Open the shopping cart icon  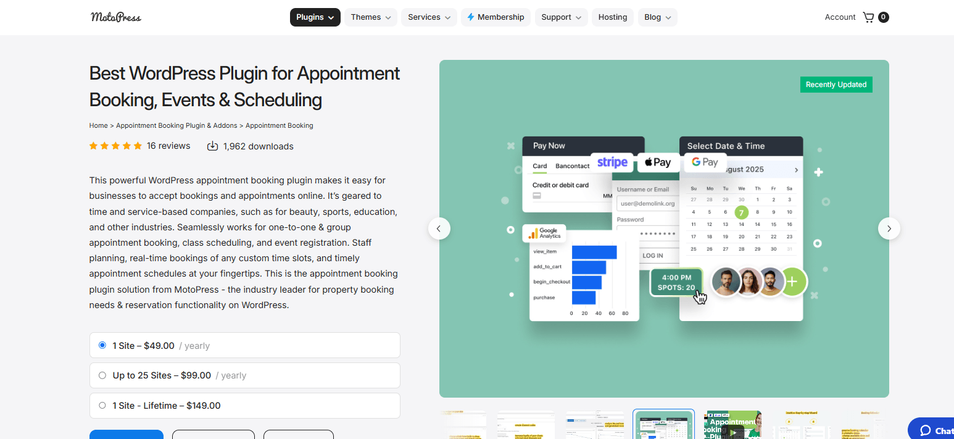[x=868, y=17]
